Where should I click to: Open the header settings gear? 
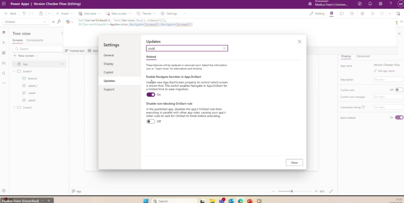click(381, 4)
